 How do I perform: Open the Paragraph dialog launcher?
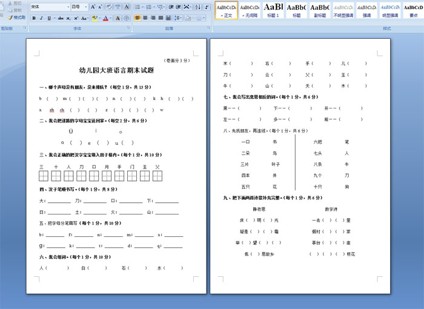coord(209,28)
